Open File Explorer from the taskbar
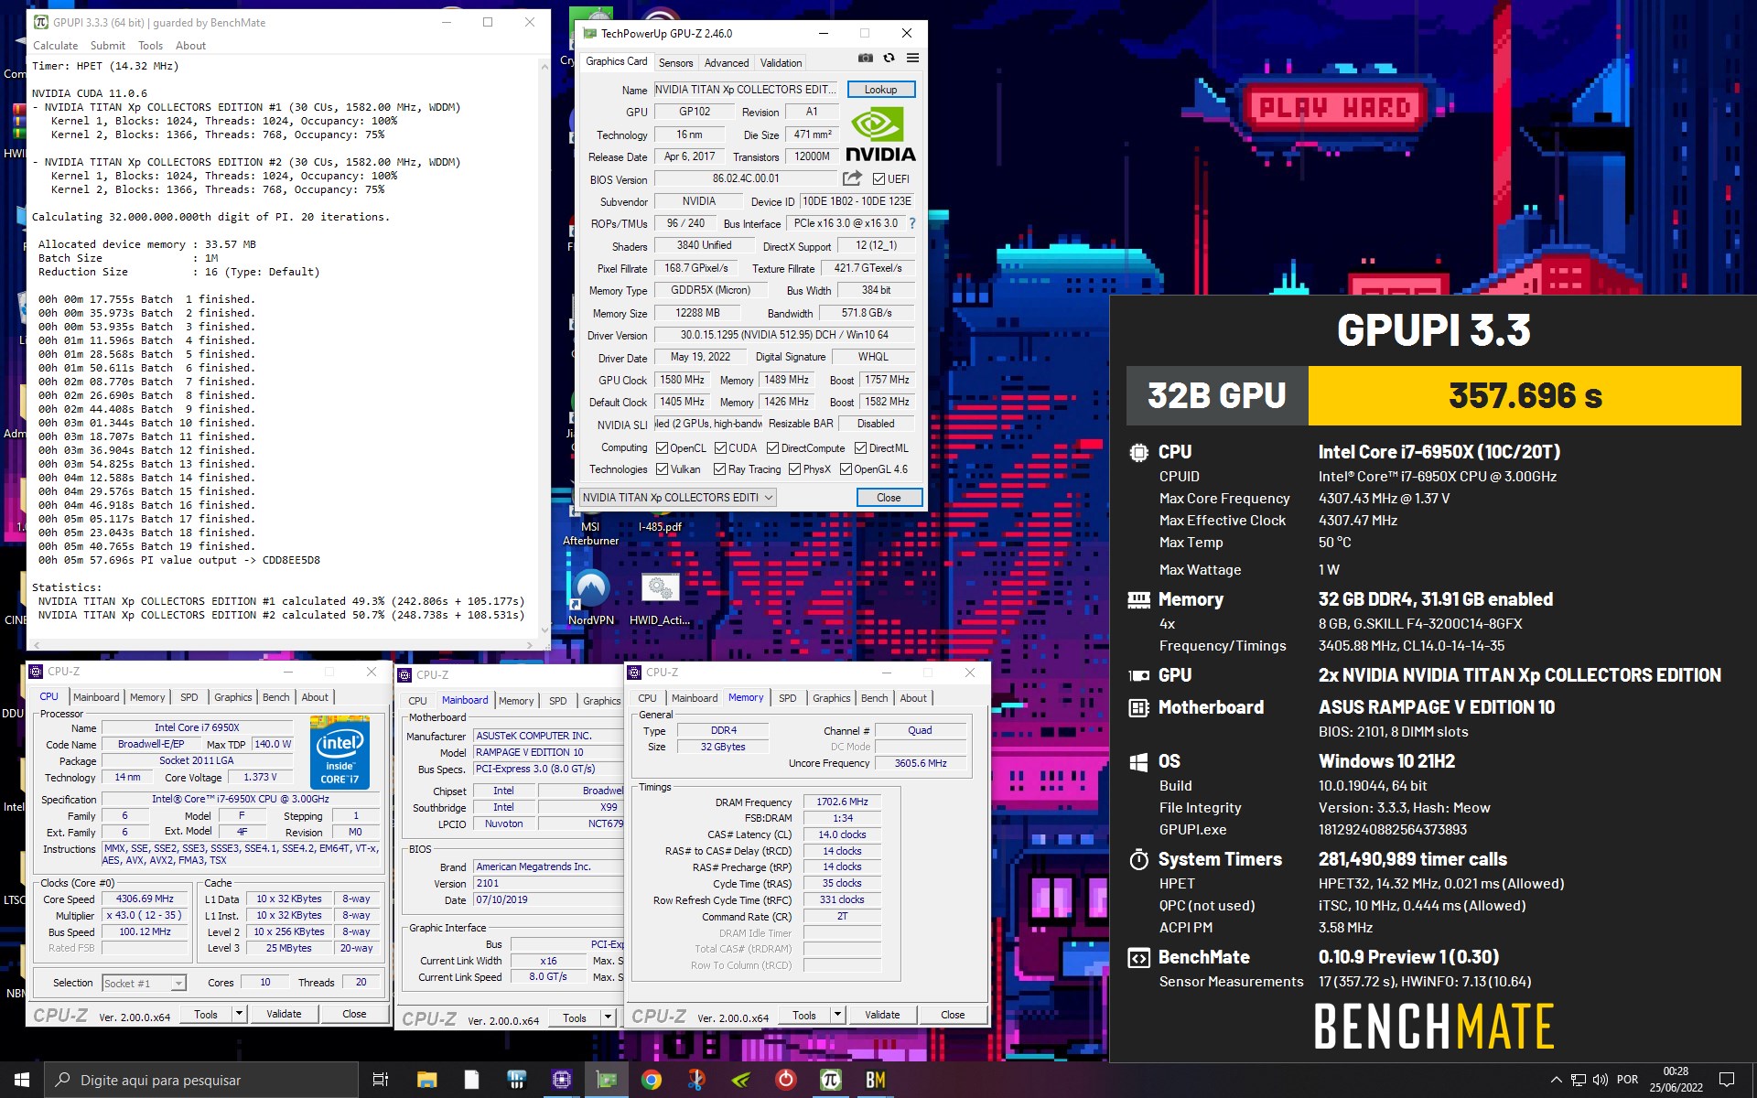 tap(426, 1080)
